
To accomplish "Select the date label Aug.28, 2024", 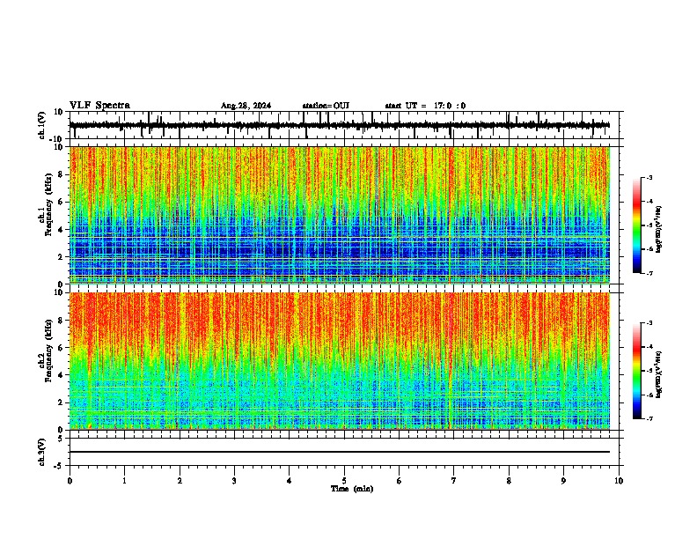I will 246,106.
